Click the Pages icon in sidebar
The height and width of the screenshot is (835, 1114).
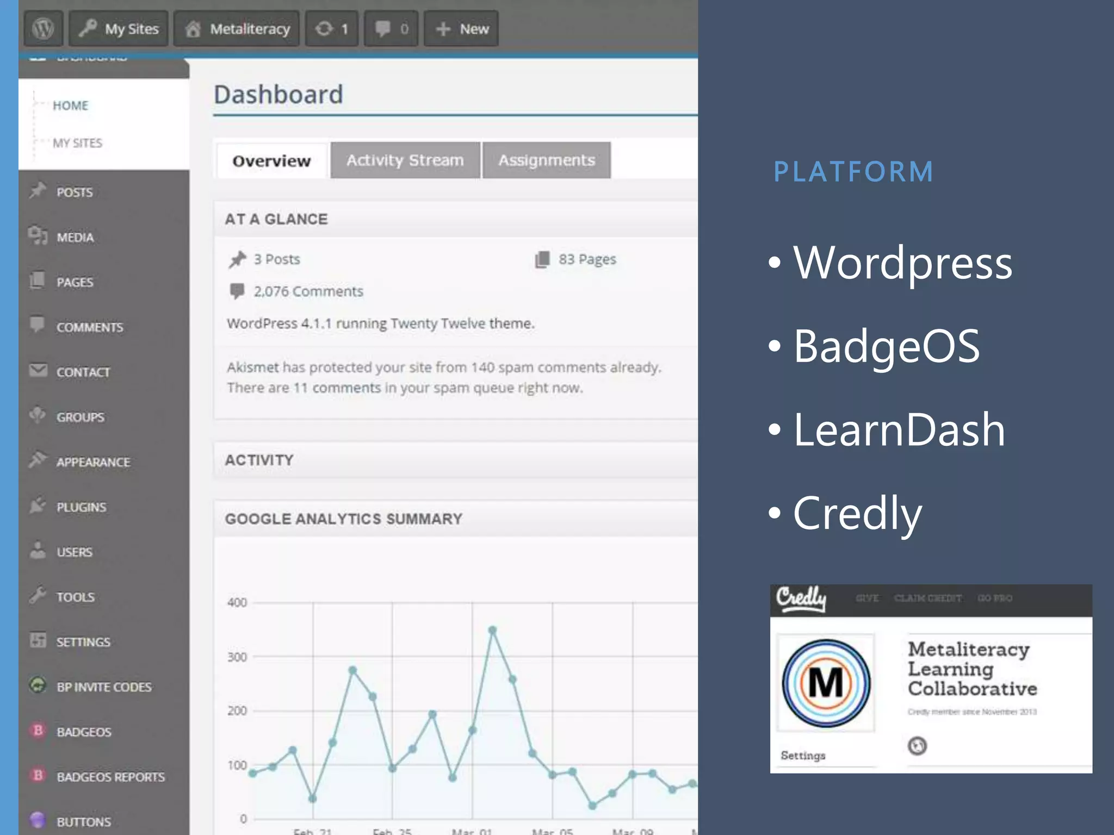[x=38, y=280]
